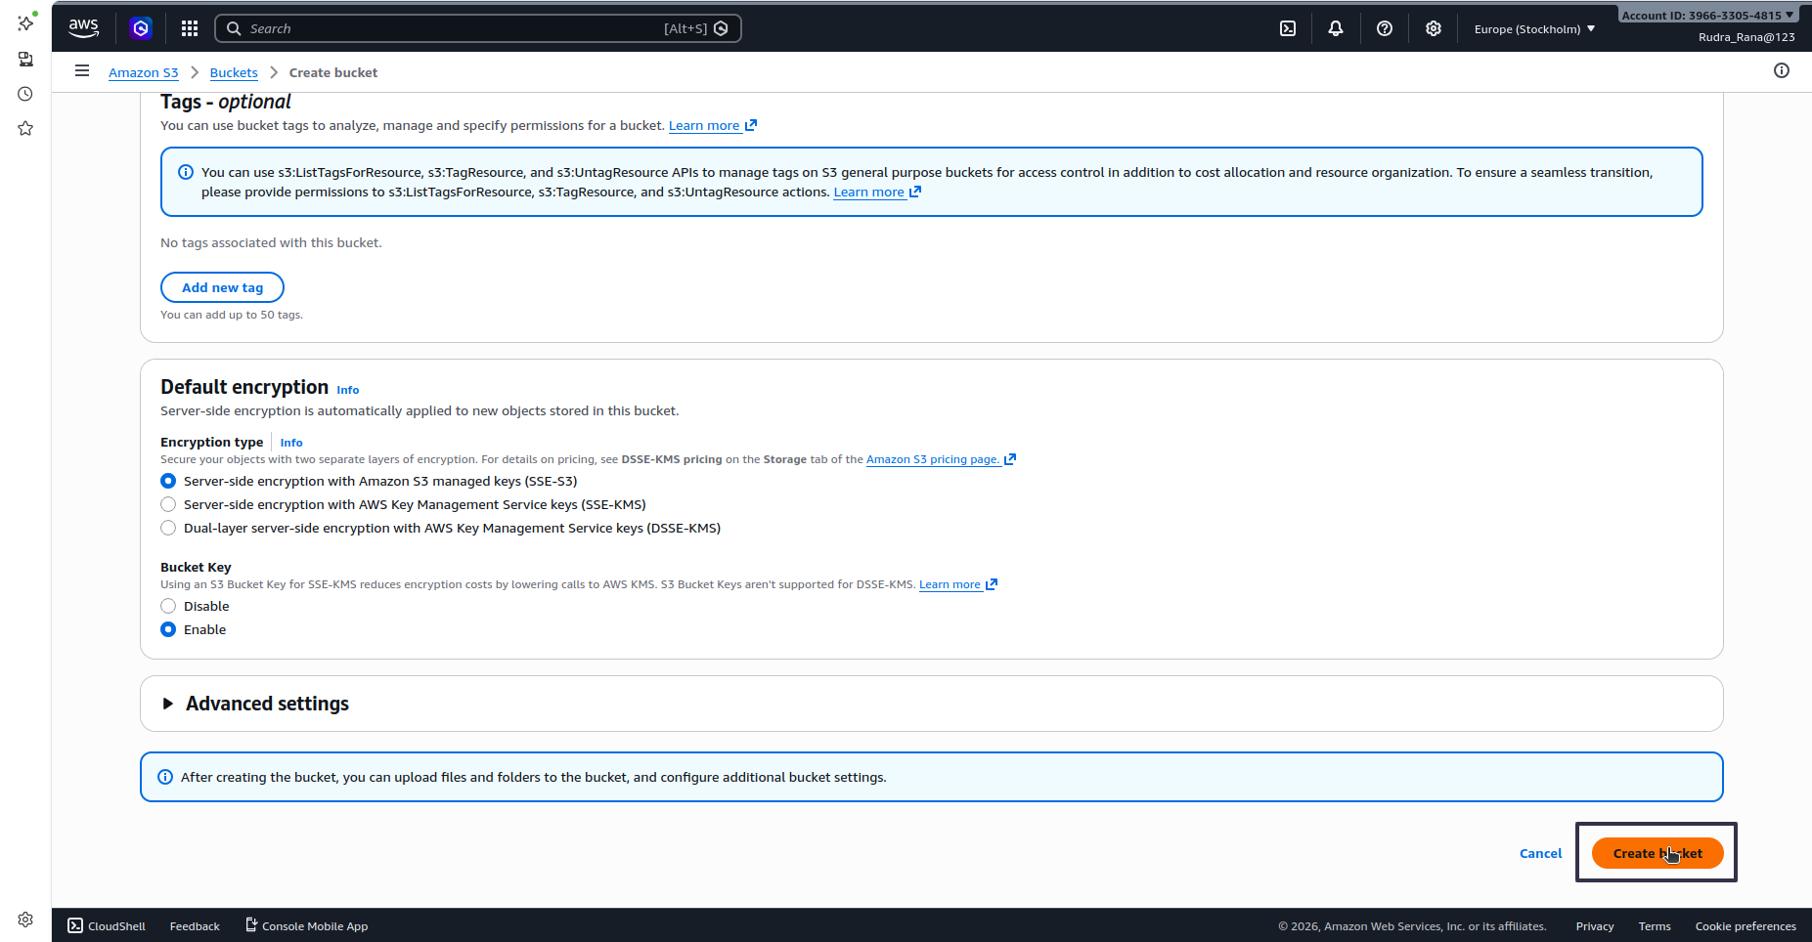Click the sparkle icon in left sidebar
This screenshot has height=942, width=1812.
click(26, 21)
